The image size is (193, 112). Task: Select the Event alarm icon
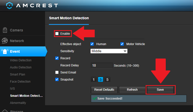(5, 51)
